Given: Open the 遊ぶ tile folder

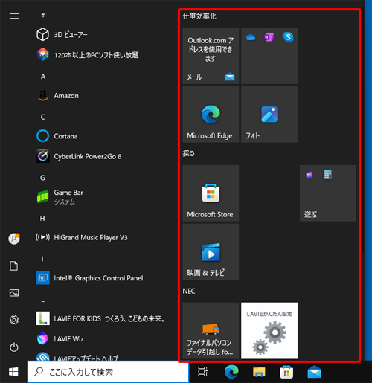Looking at the screenshot, I should coord(328,193).
